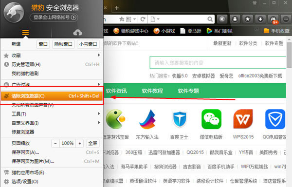
Task: Click the skin shirt icon in title bar
Action: click(255, 3)
